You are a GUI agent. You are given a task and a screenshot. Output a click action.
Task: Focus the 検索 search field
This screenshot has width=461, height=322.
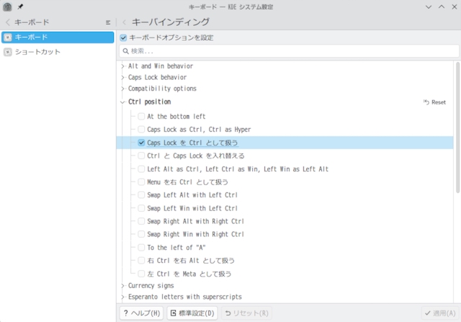pos(288,51)
